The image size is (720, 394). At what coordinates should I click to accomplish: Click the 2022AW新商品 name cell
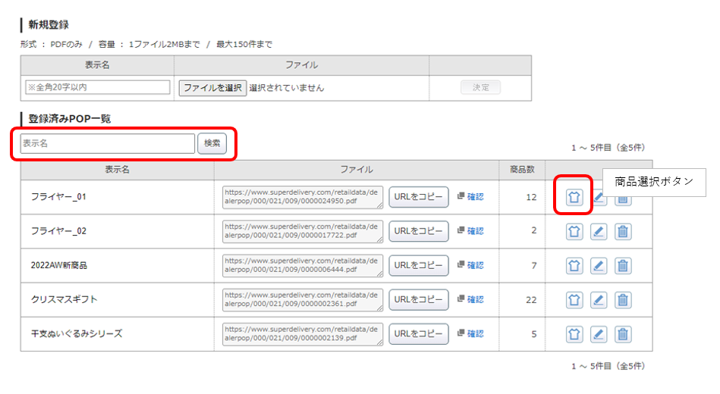coord(117,266)
